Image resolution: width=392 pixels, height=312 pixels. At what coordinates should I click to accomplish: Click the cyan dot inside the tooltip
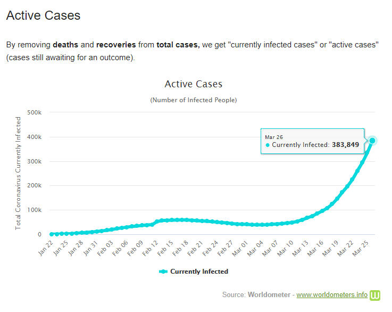coord(268,145)
